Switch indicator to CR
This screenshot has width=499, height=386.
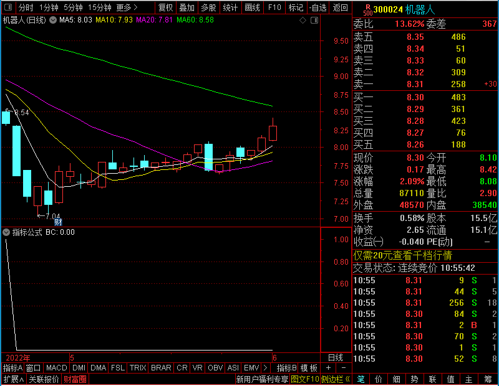[182, 368]
